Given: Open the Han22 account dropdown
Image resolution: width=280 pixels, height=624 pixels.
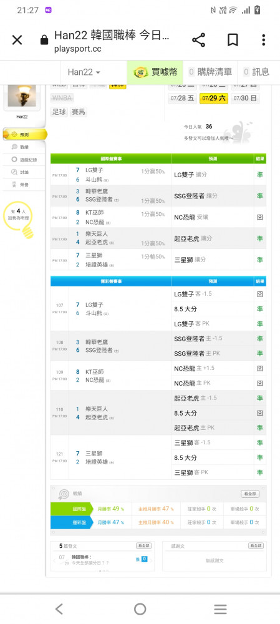Looking at the screenshot, I should pyautogui.click(x=84, y=72).
